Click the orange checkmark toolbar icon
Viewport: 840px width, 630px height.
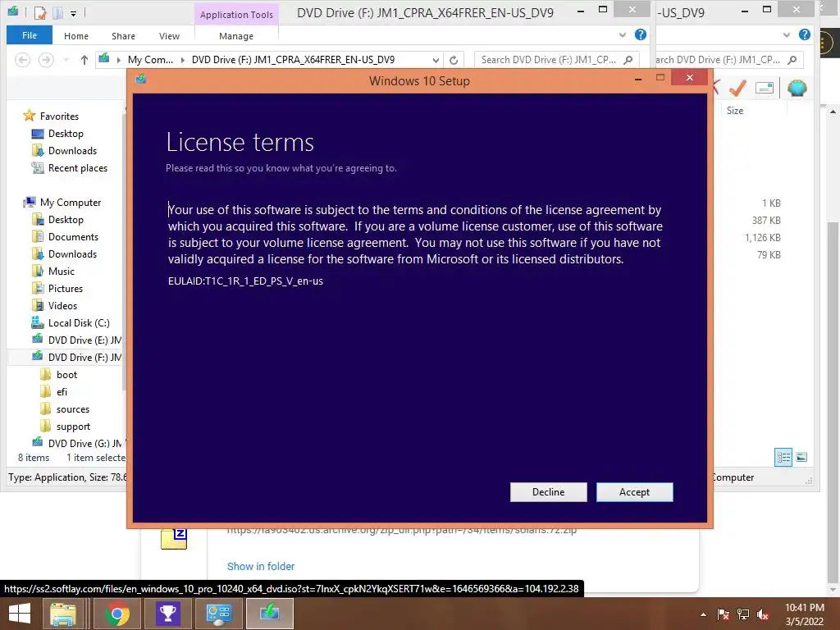[x=737, y=88]
